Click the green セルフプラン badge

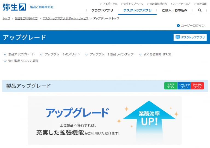[x=171, y=86]
